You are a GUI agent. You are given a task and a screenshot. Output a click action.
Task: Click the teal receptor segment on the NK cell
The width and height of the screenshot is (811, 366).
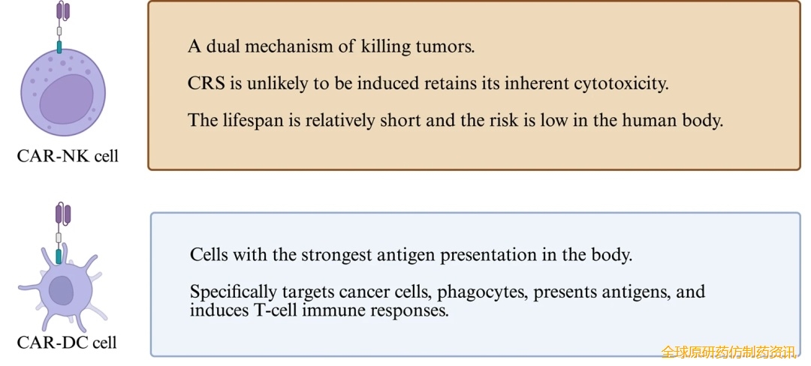pyautogui.click(x=60, y=46)
